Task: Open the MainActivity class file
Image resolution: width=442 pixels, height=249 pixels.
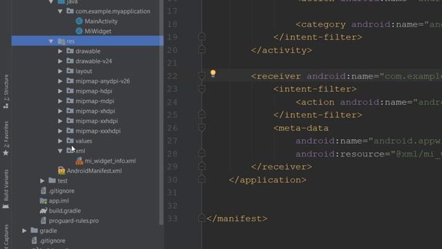Action: click(x=101, y=21)
